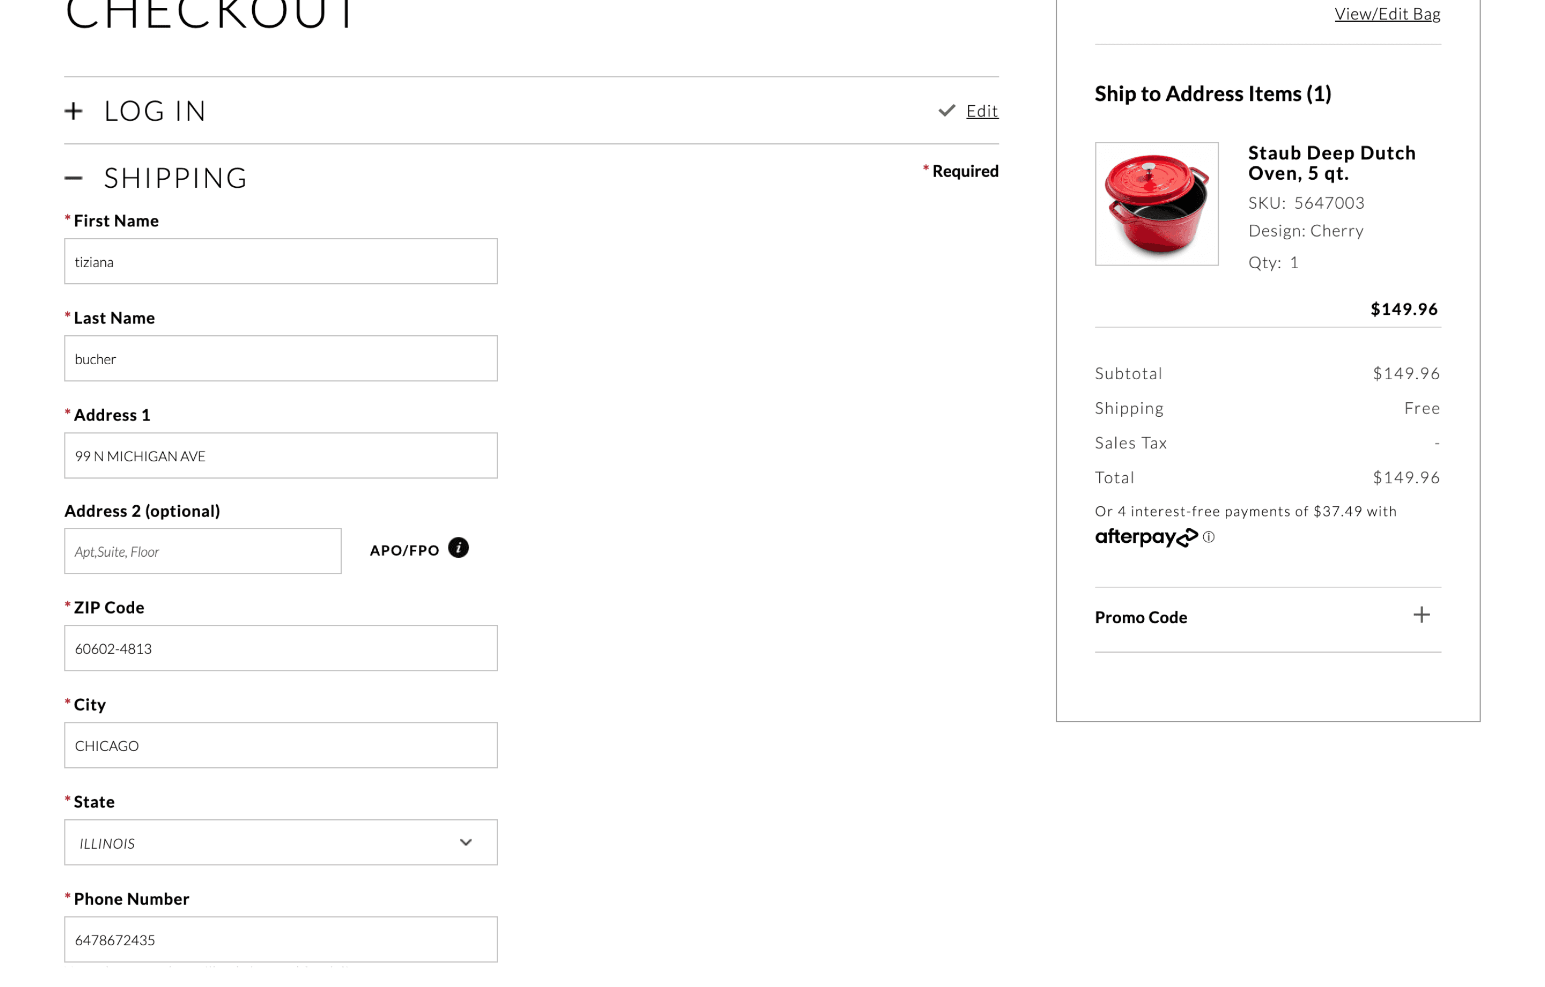This screenshot has height=987, width=1545.
Task: Click the Phone Number input field
Action: point(281,939)
